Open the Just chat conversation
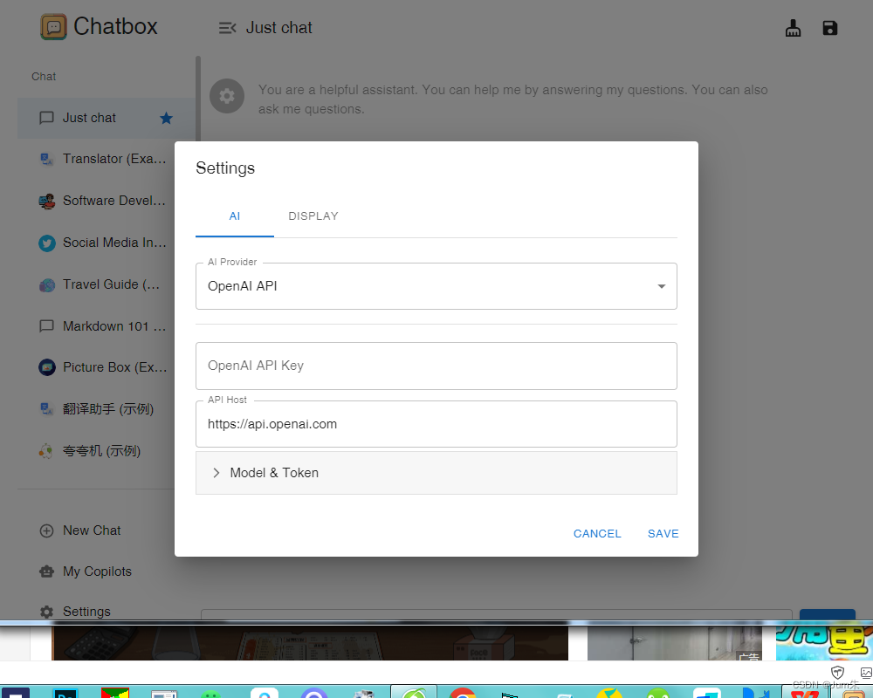This screenshot has height=698, width=873. pos(107,118)
